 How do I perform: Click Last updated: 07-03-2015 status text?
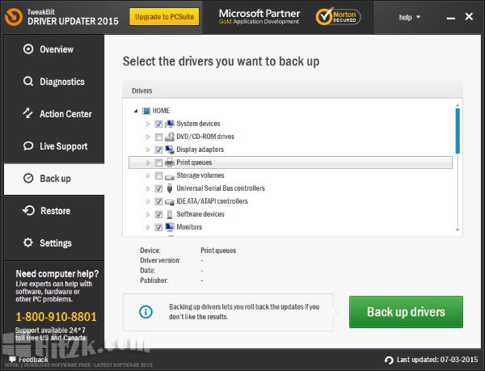click(x=437, y=360)
